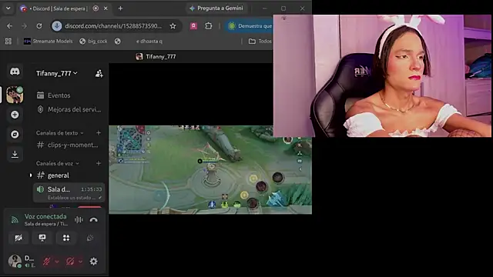Add a new server with plus icon
This screenshot has width=493, height=277.
pyautogui.click(x=15, y=115)
